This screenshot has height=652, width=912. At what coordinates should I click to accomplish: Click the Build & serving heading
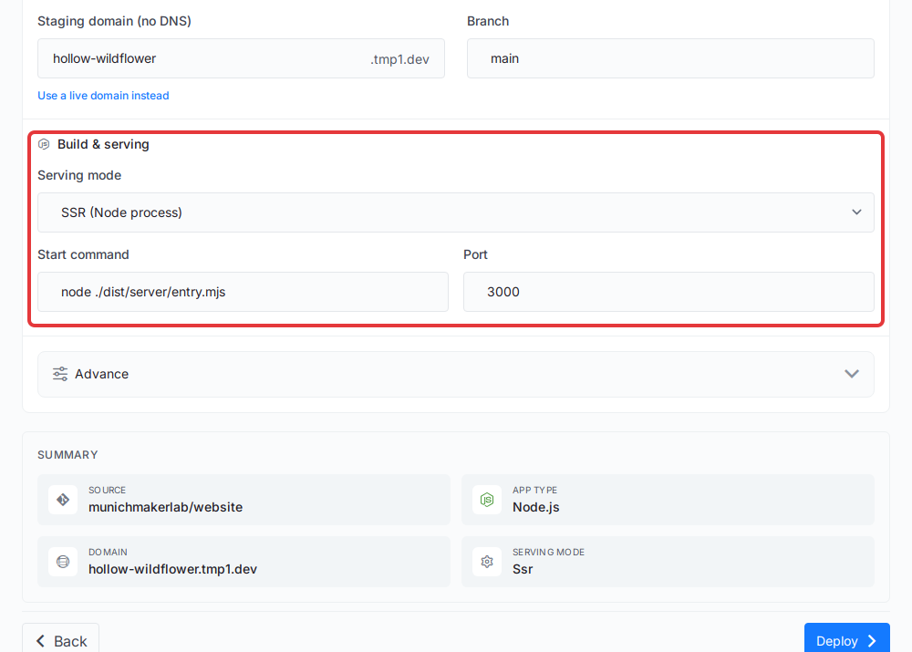pyautogui.click(x=103, y=144)
